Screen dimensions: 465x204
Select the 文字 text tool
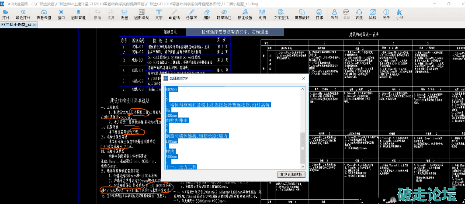(159, 13)
